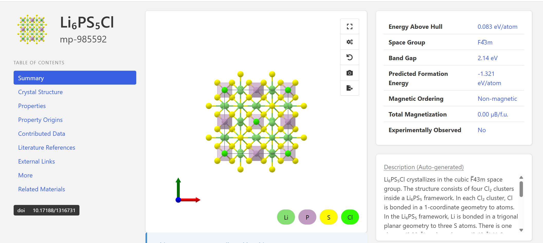Go to Crystal Structure section
This screenshot has height=243, width=543.
point(40,92)
